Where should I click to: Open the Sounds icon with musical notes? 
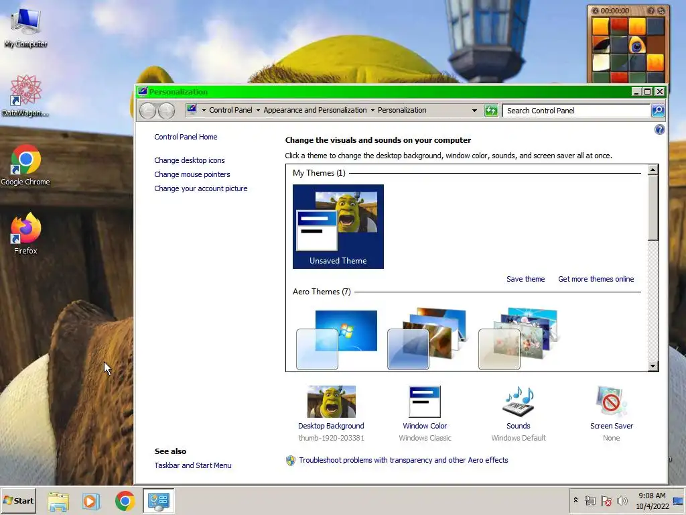tap(519, 402)
